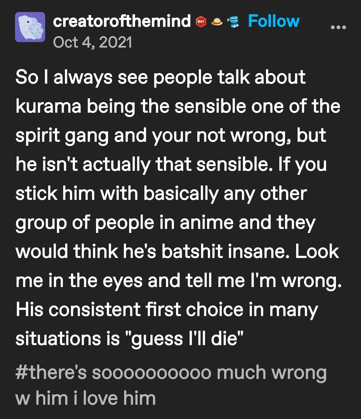Open the three-dot post options menu

[338, 27]
